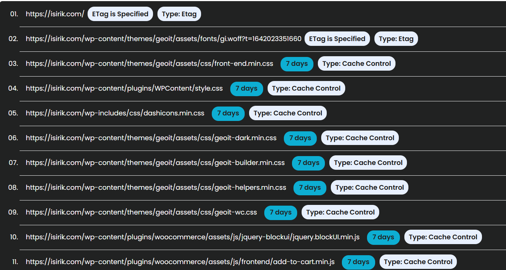The image size is (506, 270).
Task: Click Type: Cache Control badge for WPContent/style.css
Action: 306,88
